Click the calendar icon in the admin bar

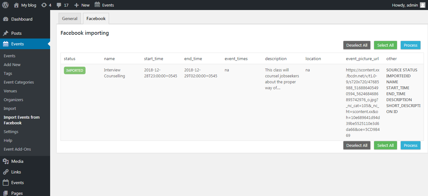coord(97,5)
